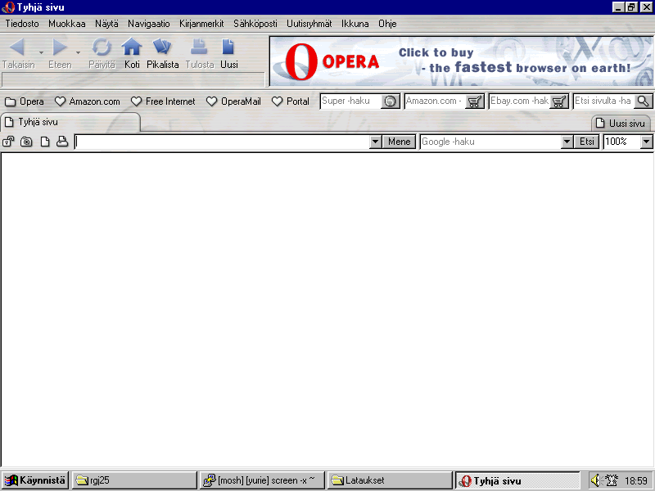Select the Tyhjä sivu page tab
Viewport: 655px width, 491px height.
(x=70, y=122)
